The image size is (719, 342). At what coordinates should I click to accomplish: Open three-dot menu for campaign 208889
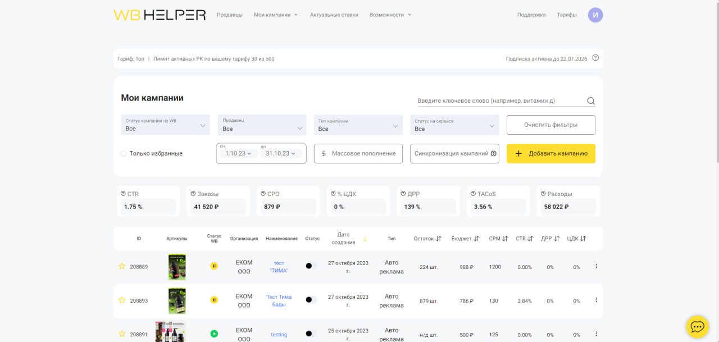[x=596, y=266]
